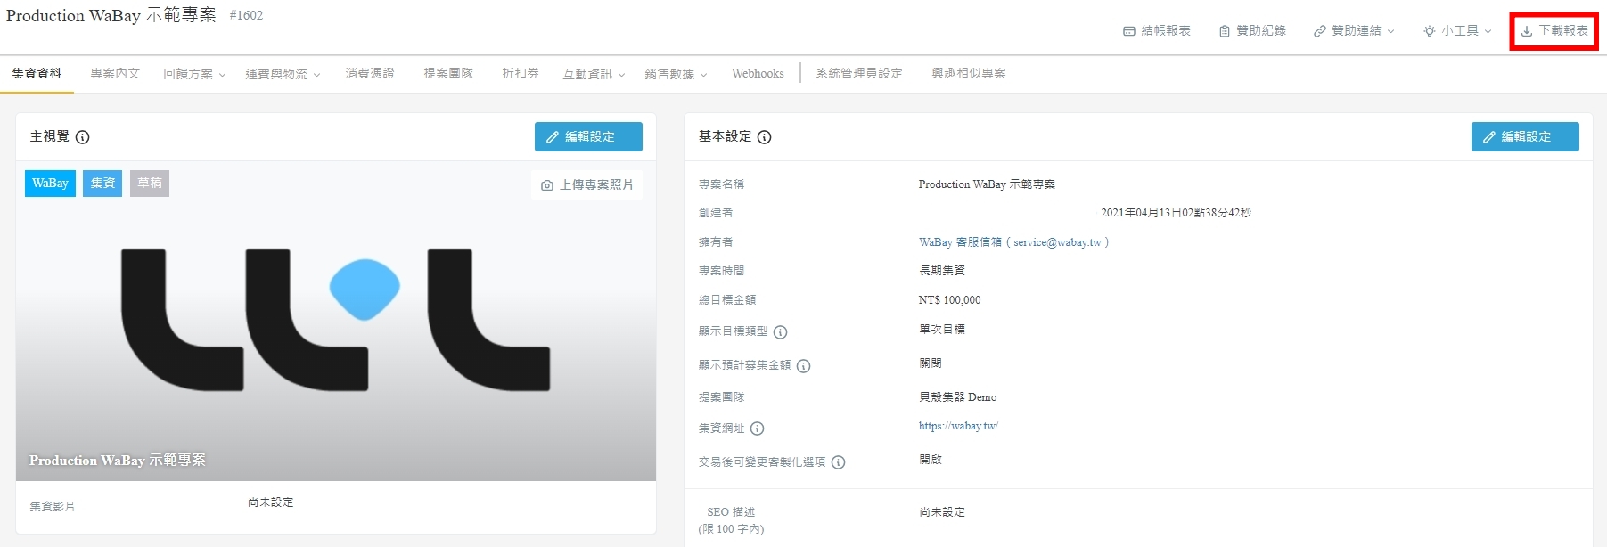
Task: Go to the 消費憑證 tab
Action: [370, 74]
